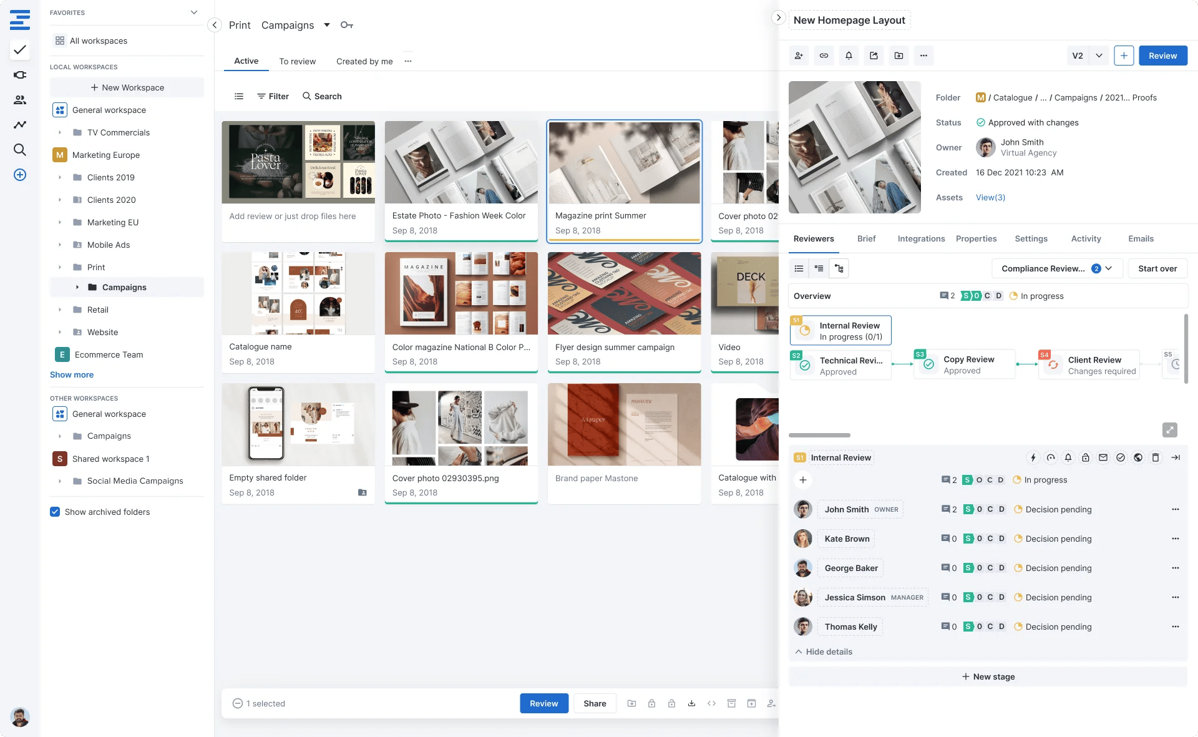Screen dimensions: 1198x737
Task: Deselect items via the '1 selected' toggle
Action: click(x=238, y=703)
